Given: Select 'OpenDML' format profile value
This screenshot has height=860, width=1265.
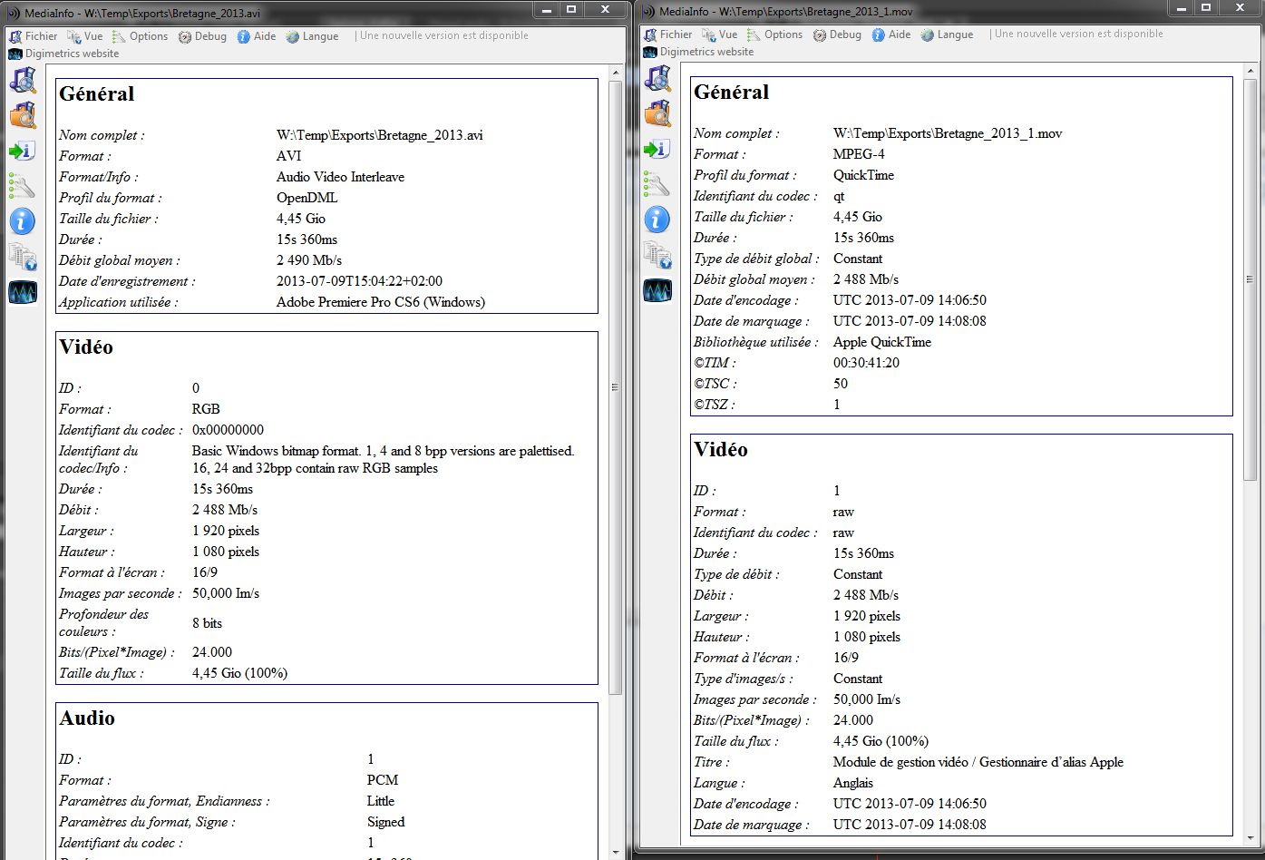Looking at the screenshot, I should [x=307, y=198].
